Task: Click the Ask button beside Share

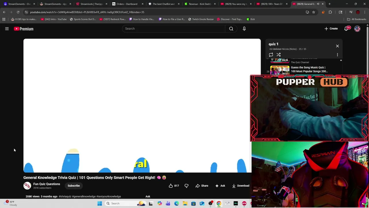Action: [x=220, y=186]
